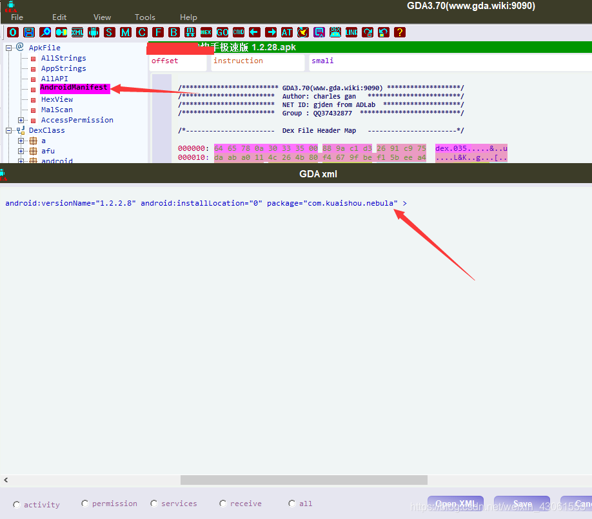This screenshot has width=592, height=519.
Task: Select the services radio button
Action: 154,504
